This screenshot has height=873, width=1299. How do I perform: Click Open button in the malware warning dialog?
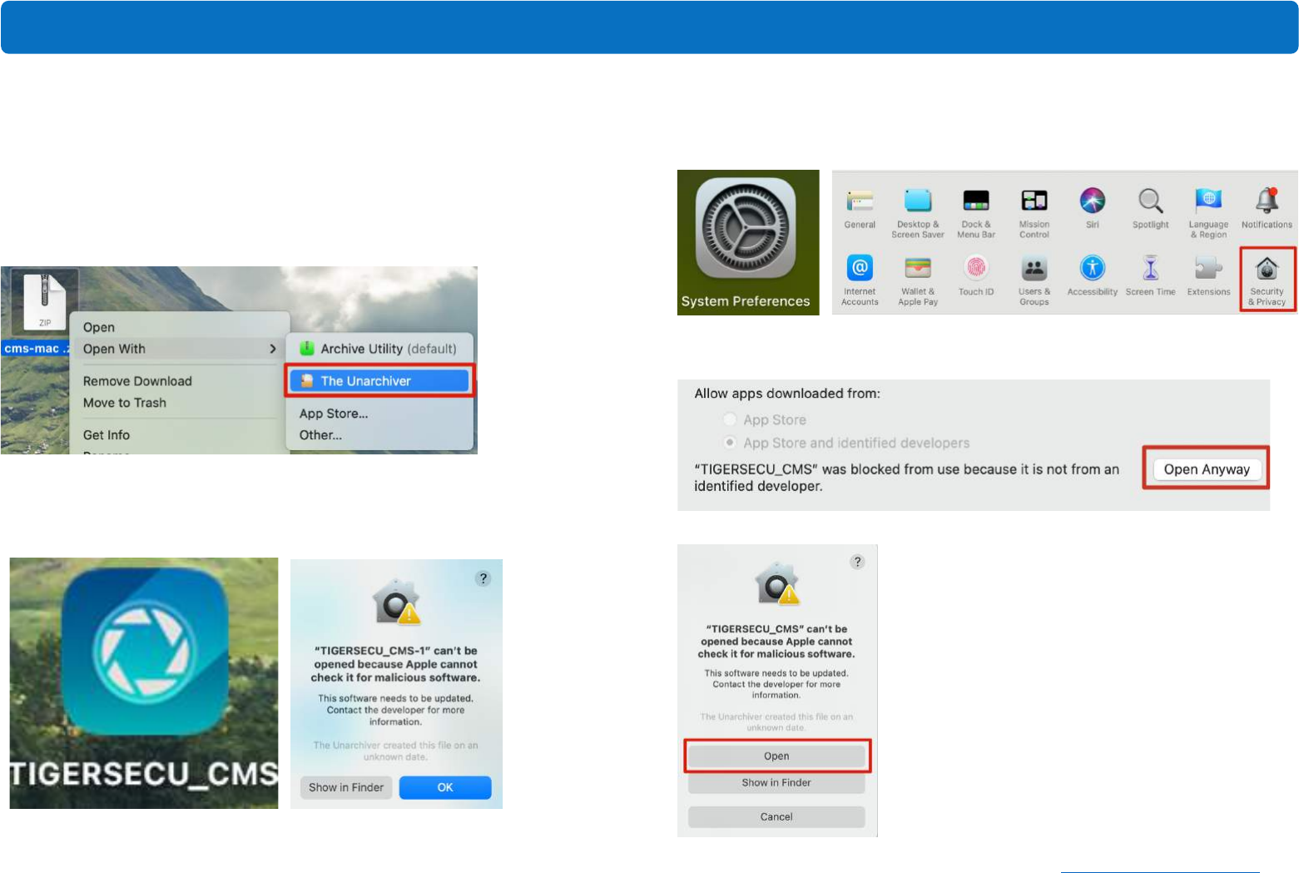tap(776, 756)
